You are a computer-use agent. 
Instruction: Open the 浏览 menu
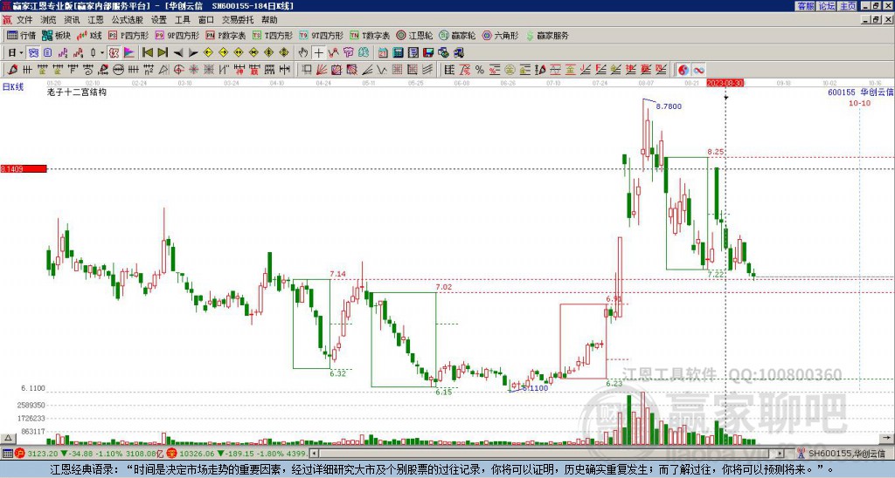click(x=48, y=20)
